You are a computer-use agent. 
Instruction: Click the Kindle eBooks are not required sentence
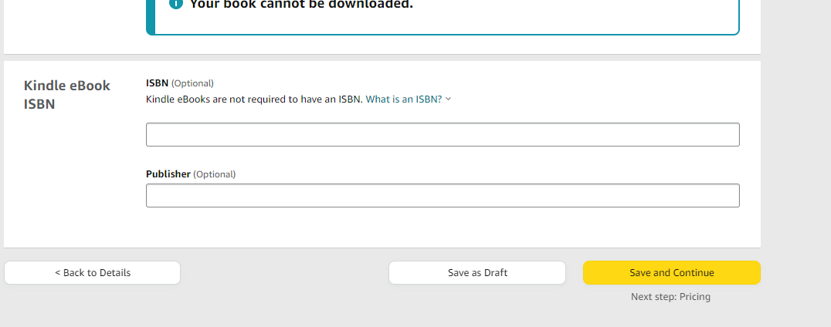(x=254, y=99)
